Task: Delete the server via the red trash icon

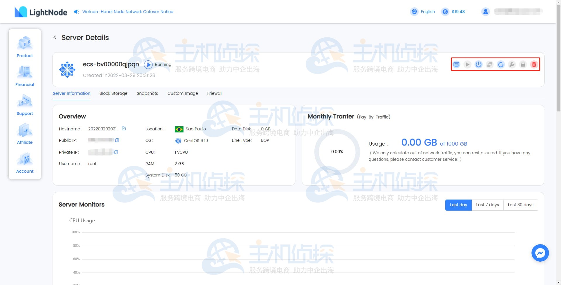Action: pos(534,64)
